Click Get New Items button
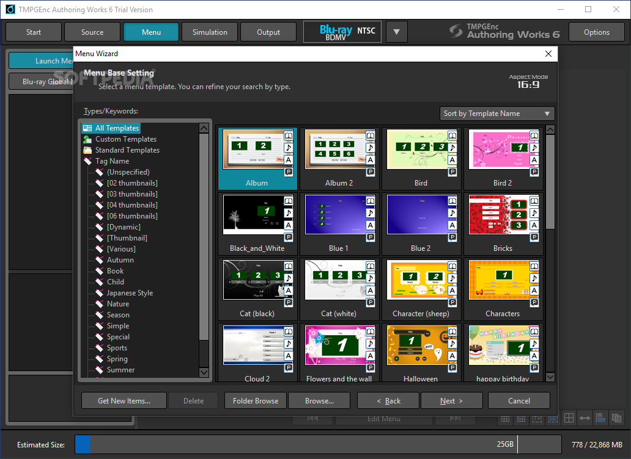Image resolution: width=631 pixels, height=459 pixels. point(124,401)
